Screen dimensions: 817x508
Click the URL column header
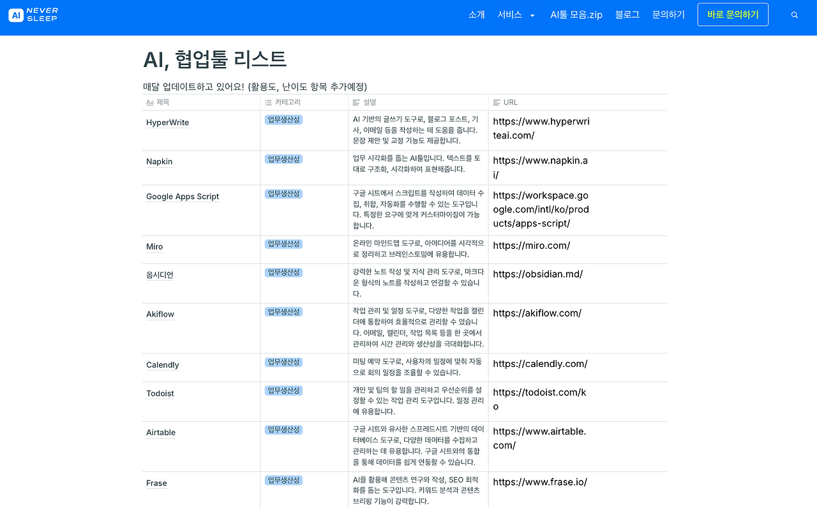click(x=505, y=102)
